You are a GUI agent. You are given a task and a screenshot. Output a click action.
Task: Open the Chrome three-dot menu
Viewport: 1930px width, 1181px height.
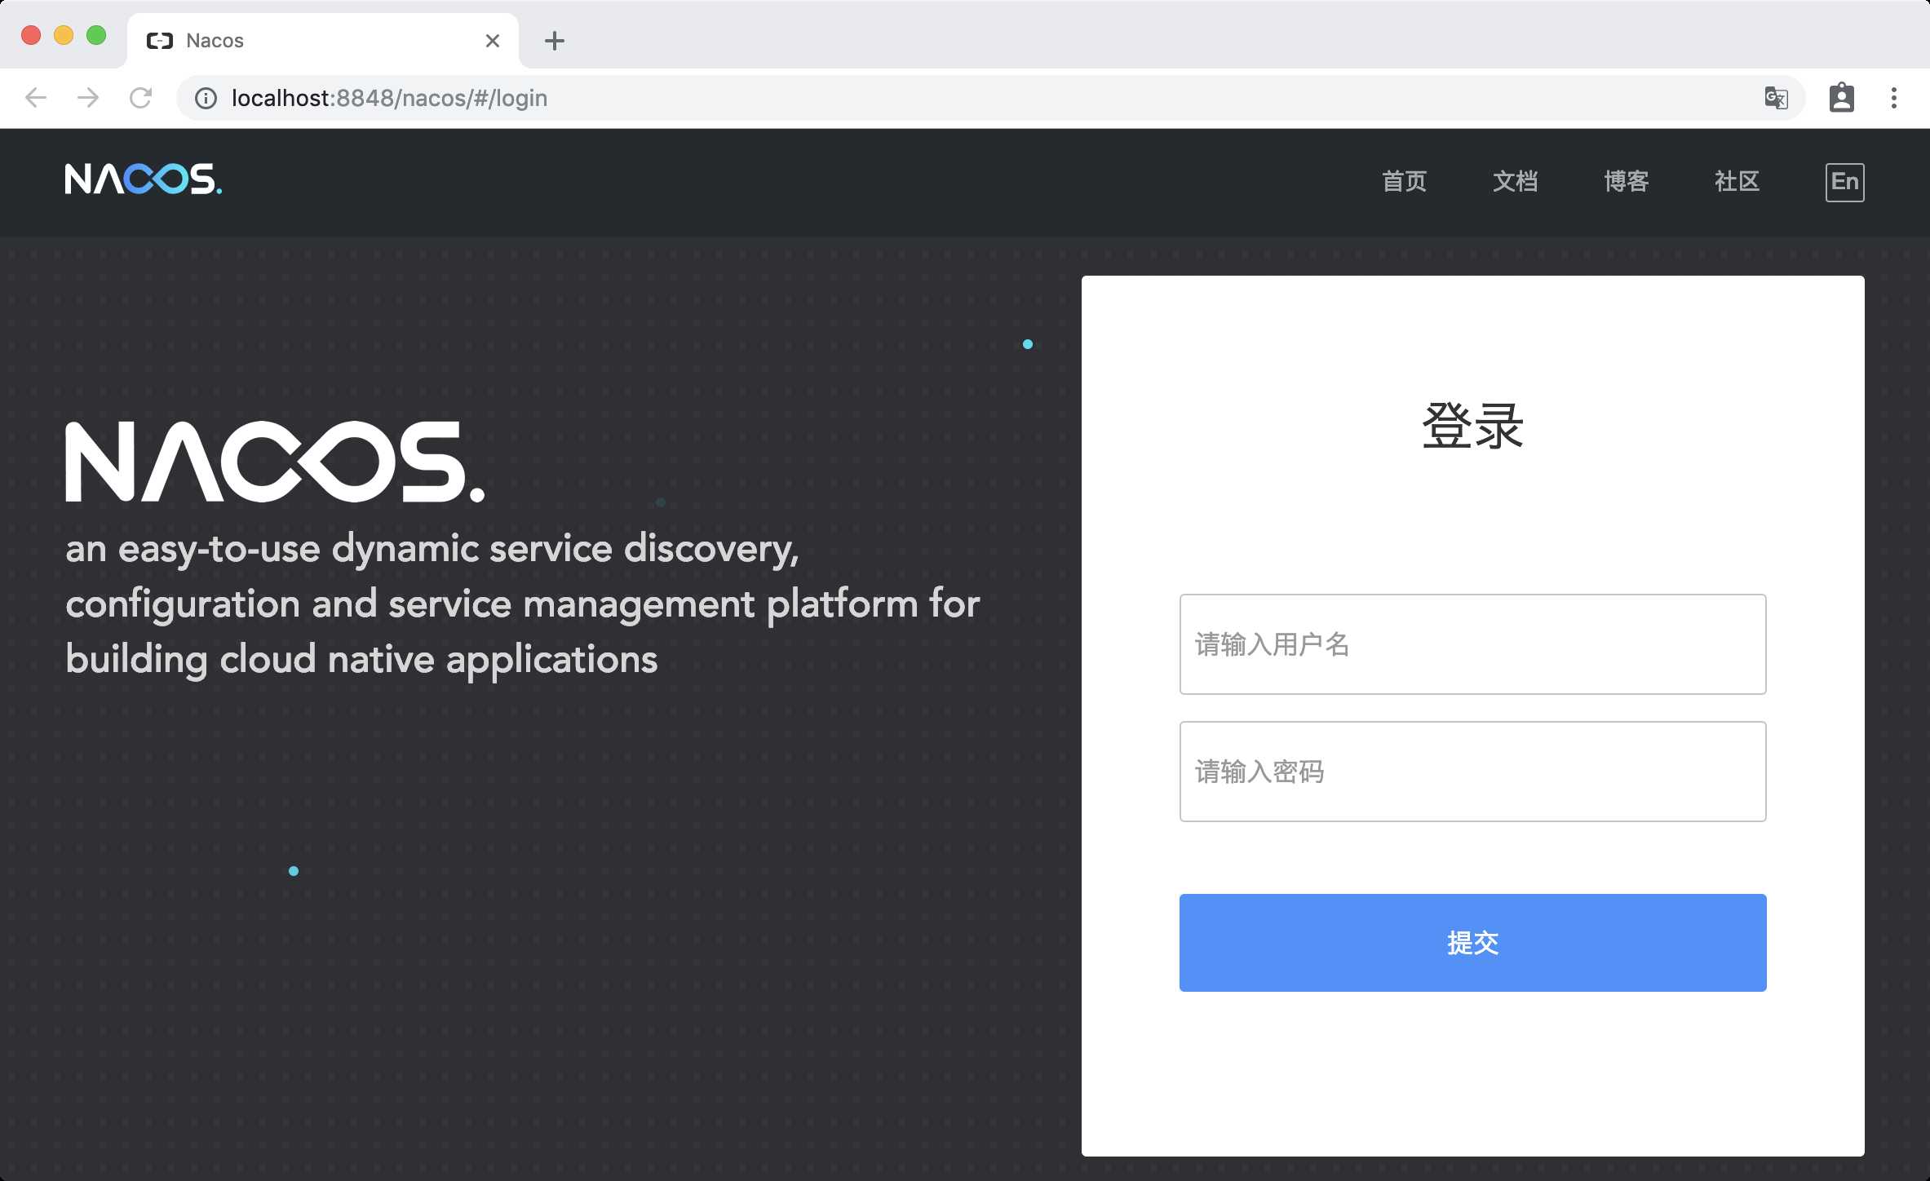point(1892,97)
